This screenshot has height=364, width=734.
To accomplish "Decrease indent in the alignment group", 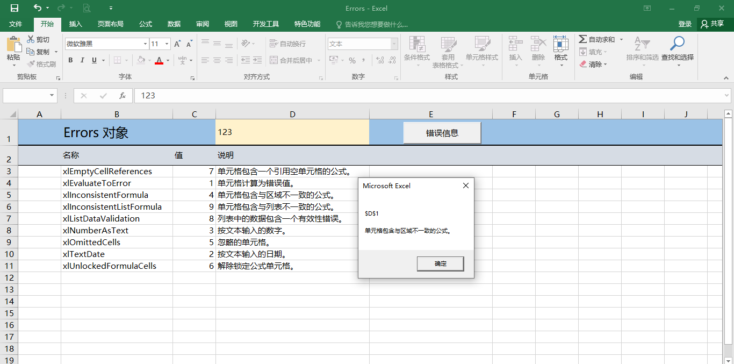I will coord(246,60).
